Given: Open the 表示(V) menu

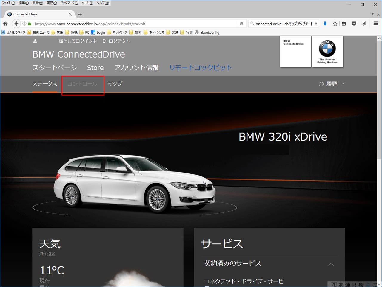Looking at the screenshot, I should [38, 3].
